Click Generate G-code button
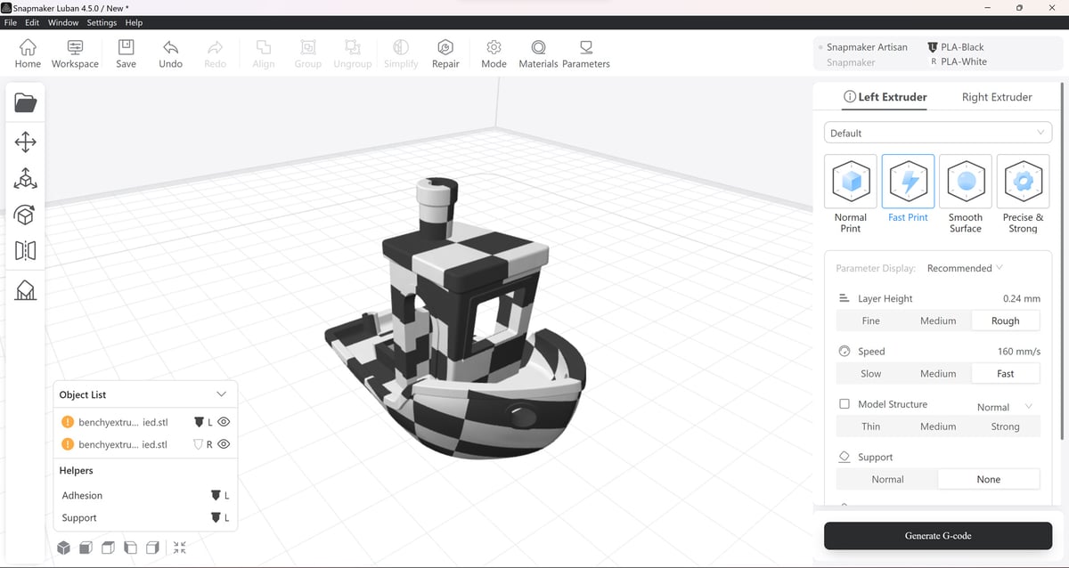This screenshot has width=1069, height=568. point(938,536)
